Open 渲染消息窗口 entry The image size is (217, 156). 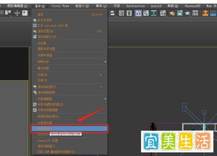[69, 146]
